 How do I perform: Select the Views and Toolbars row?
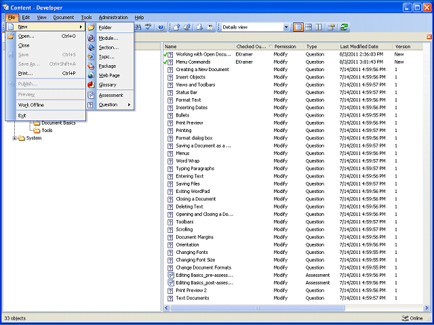pos(293,85)
